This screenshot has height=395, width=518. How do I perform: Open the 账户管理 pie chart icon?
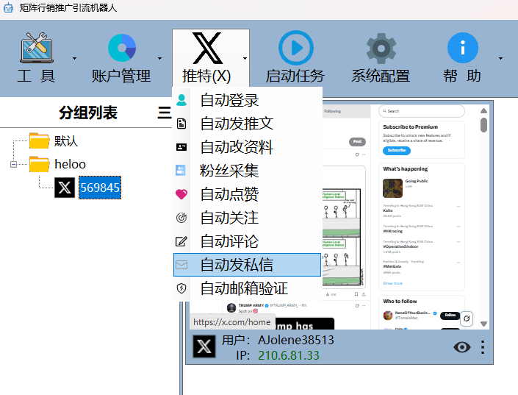point(122,48)
